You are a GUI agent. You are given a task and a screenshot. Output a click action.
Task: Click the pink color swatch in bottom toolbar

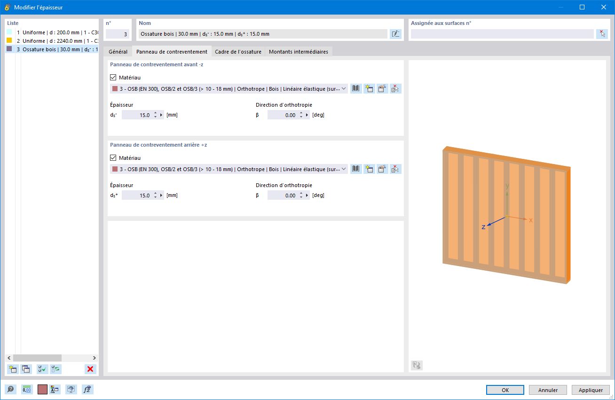(x=42, y=389)
